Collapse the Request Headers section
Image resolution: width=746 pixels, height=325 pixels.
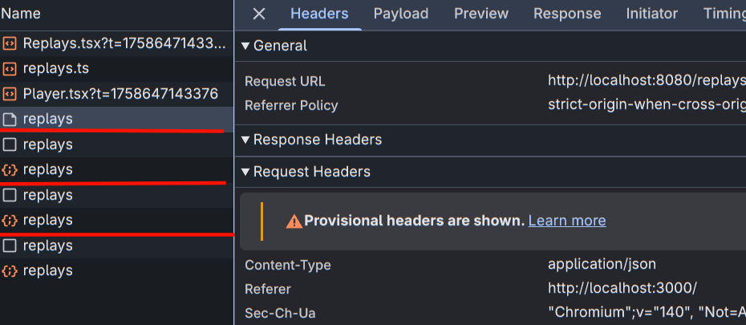[x=245, y=172]
